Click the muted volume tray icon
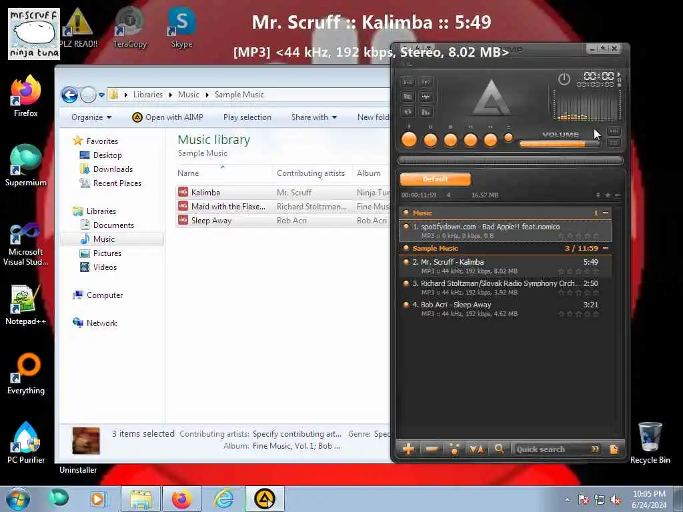The height and width of the screenshot is (512, 683). [616, 499]
